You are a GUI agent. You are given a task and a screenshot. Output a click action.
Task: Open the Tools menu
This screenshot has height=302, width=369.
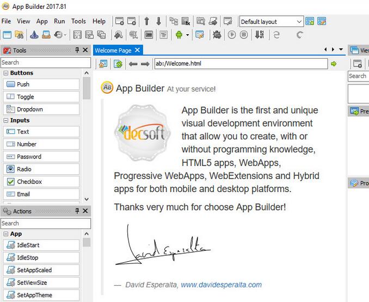pos(78,21)
